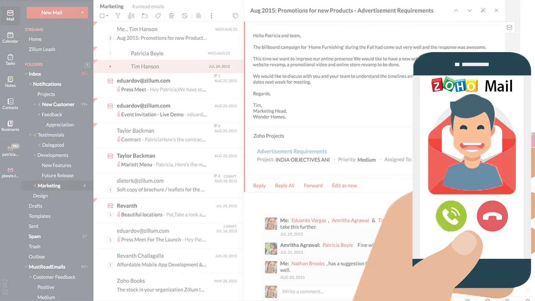
Task: Click the trash delete icon
Action: coord(171,16)
